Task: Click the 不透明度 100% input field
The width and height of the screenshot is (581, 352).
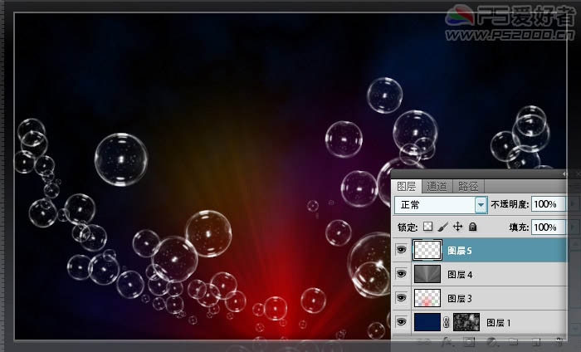Action: 547,204
